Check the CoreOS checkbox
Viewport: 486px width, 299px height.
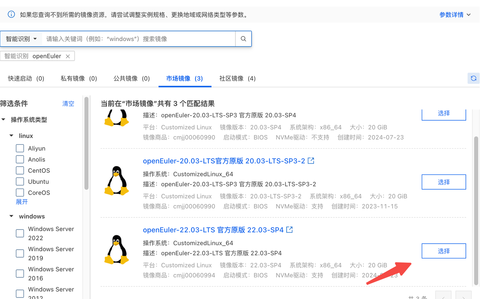(x=20, y=192)
